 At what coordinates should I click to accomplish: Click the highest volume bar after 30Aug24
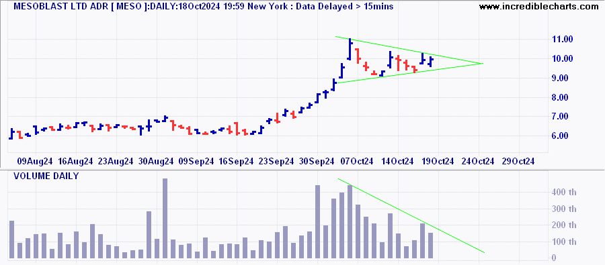click(x=165, y=219)
